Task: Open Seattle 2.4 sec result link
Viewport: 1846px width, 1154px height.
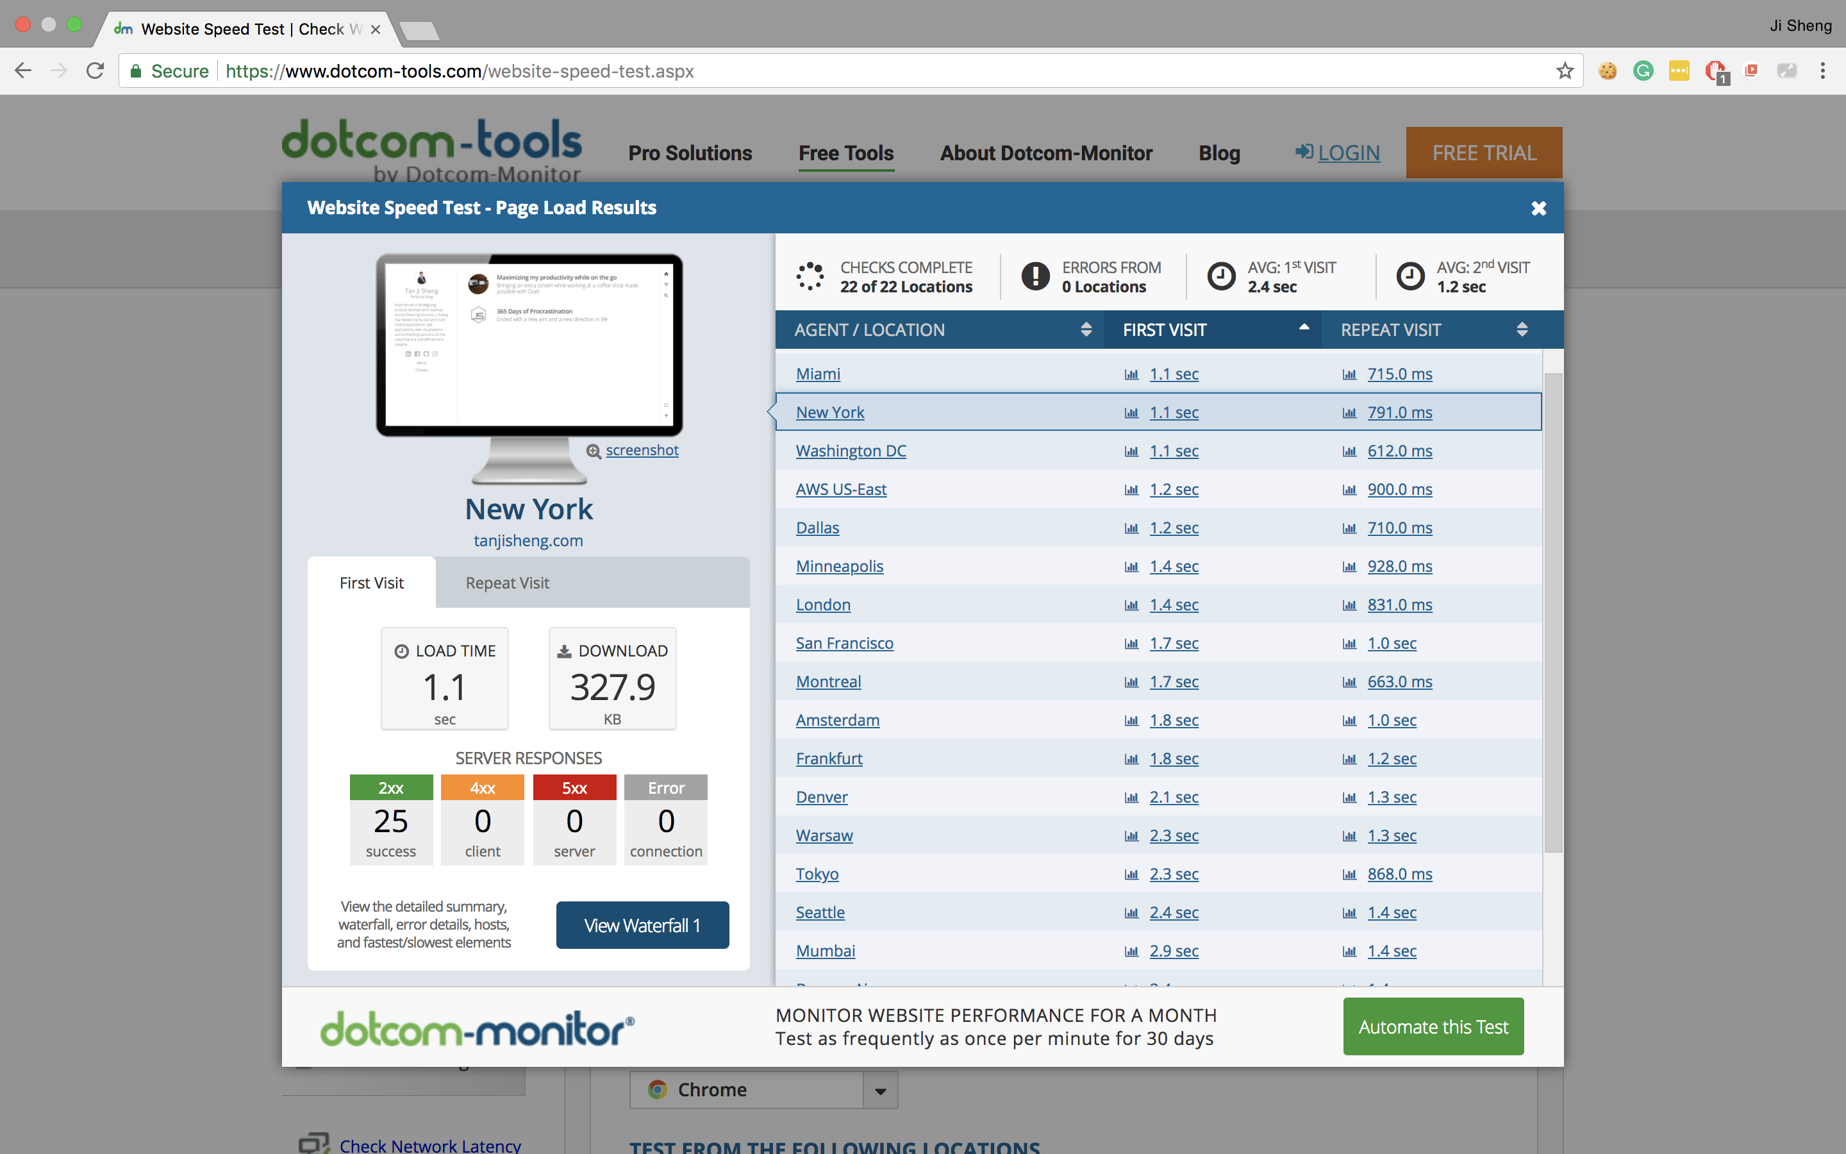Action: (x=1174, y=912)
